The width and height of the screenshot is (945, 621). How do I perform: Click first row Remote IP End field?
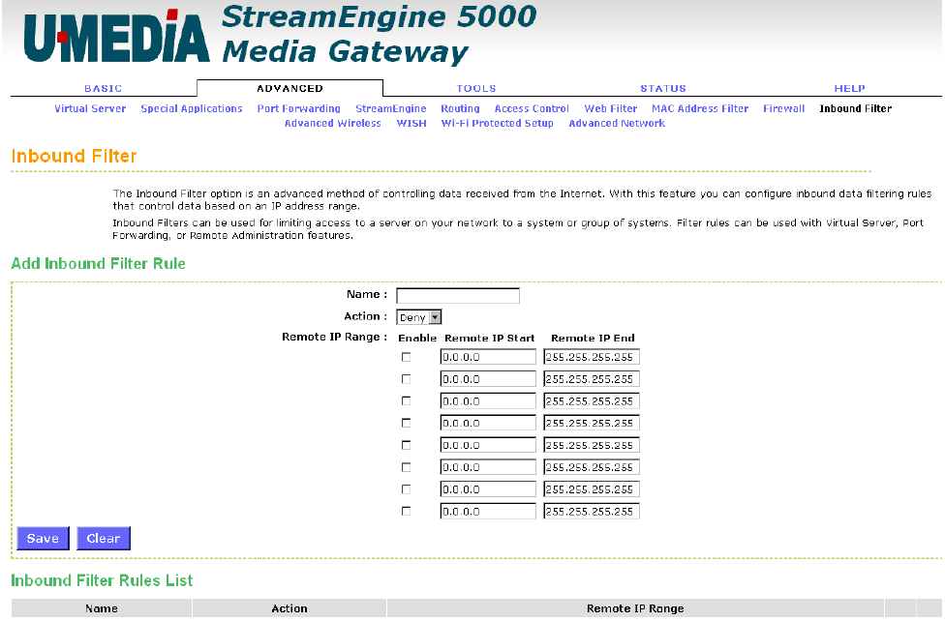pyautogui.click(x=592, y=357)
